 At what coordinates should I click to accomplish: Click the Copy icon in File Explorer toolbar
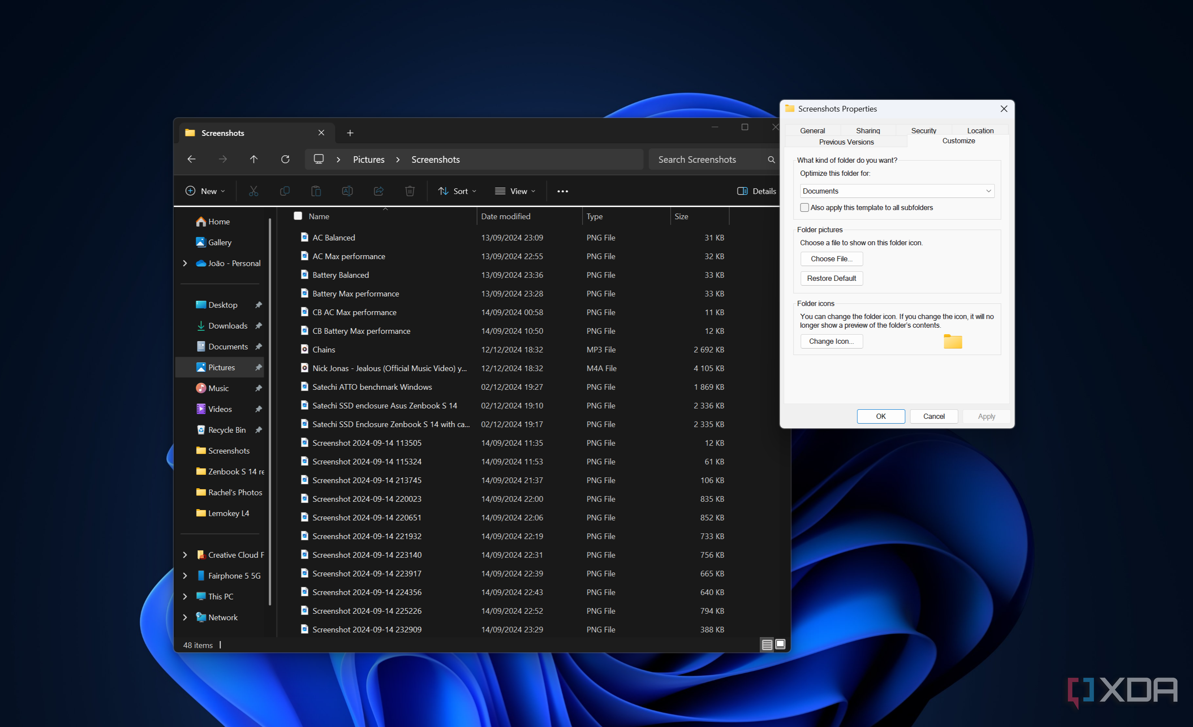(285, 191)
